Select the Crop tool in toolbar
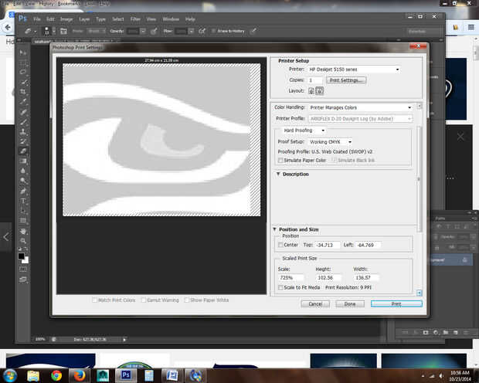 tap(24, 91)
